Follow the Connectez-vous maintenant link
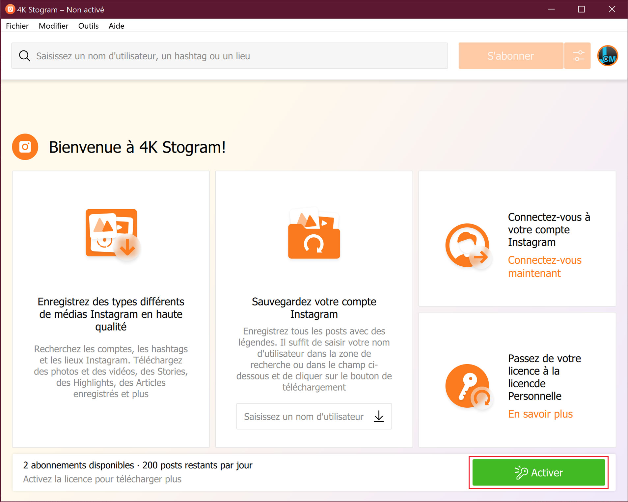Image resolution: width=628 pixels, height=502 pixels. pos(545,267)
